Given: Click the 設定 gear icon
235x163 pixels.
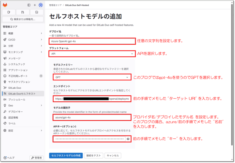Looking at the screenshot, I should tap(5, 130).
